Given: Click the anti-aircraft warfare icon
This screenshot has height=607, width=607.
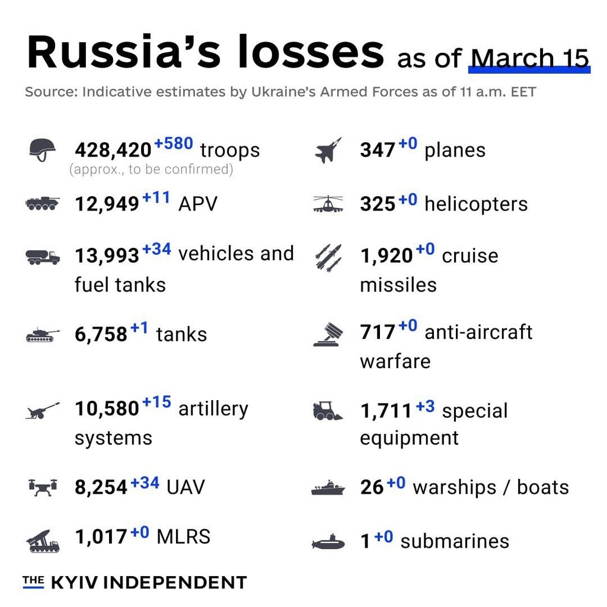Looking at the screenshot, I should tap(328, 335).
